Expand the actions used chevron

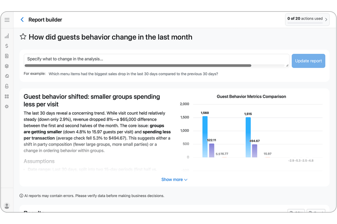(326, 19)
